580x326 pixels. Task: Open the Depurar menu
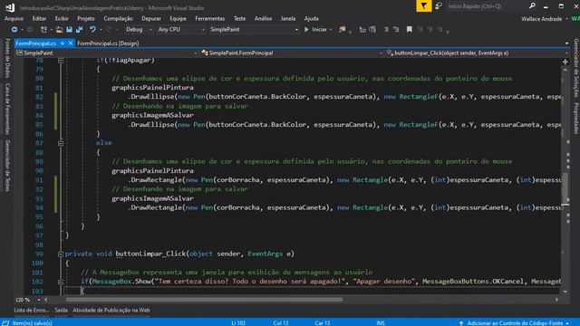151,18
